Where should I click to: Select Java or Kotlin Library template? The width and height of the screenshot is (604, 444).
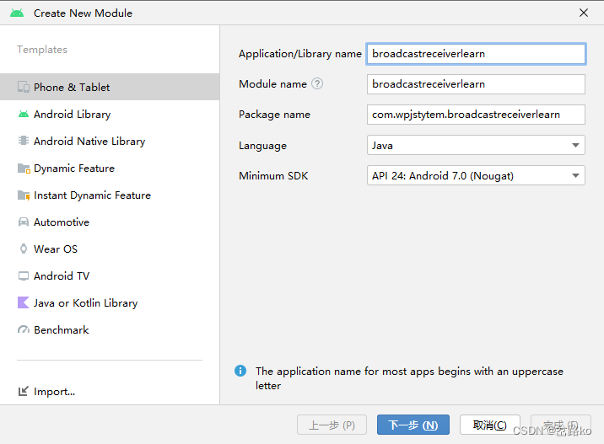click(x=110, y=302)
